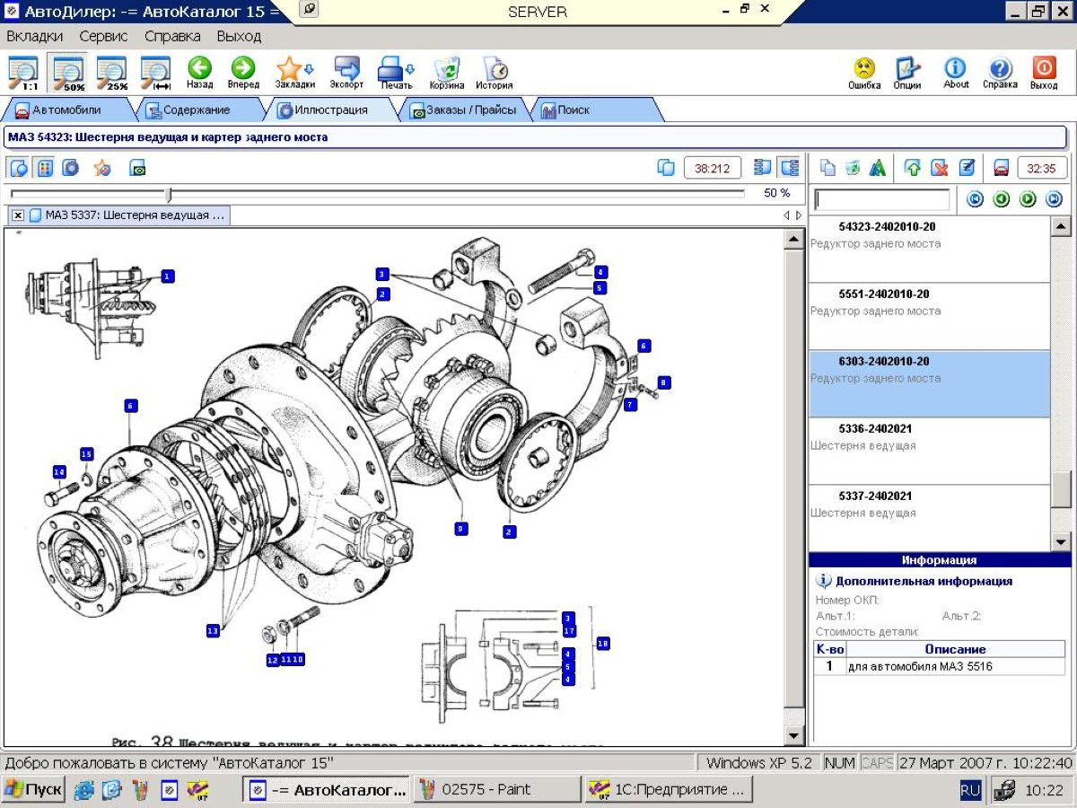The image size is (1077, 808).
Task: Switch to the Автомобили tab
Action: [67, 110]
